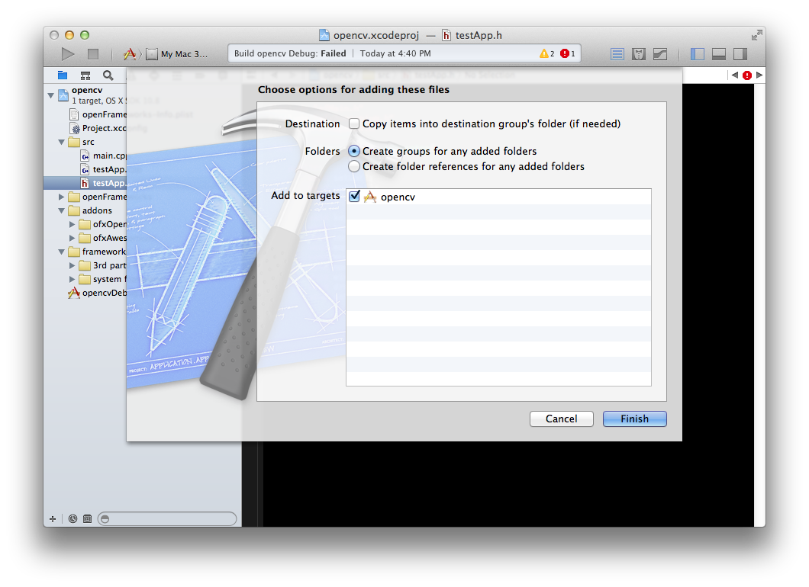
Task: Expand the system frameworks folder
Action: coord(73,279)
